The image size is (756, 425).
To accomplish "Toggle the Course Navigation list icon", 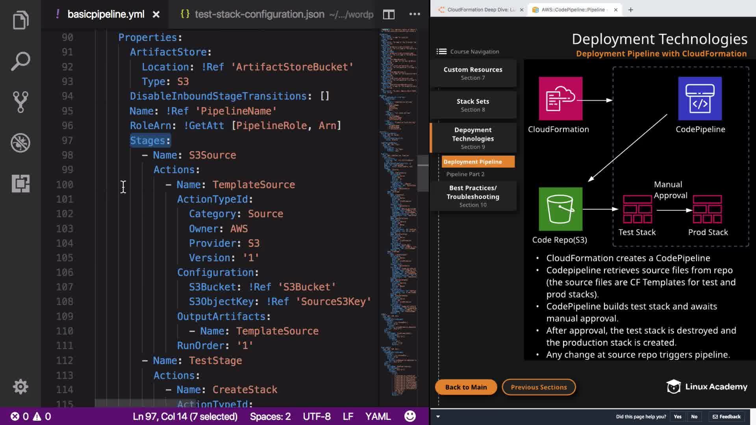I will 441,52.
